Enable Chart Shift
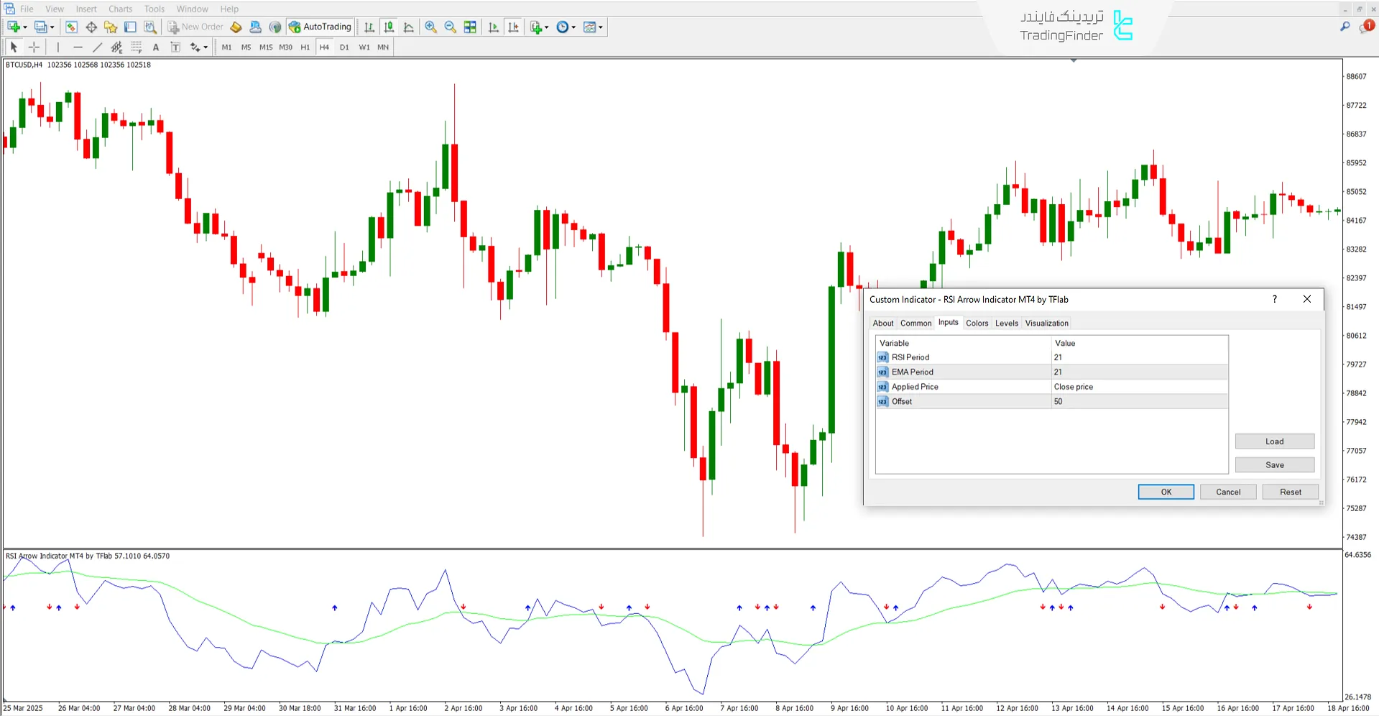The image size is (1379, 716). 514,27
